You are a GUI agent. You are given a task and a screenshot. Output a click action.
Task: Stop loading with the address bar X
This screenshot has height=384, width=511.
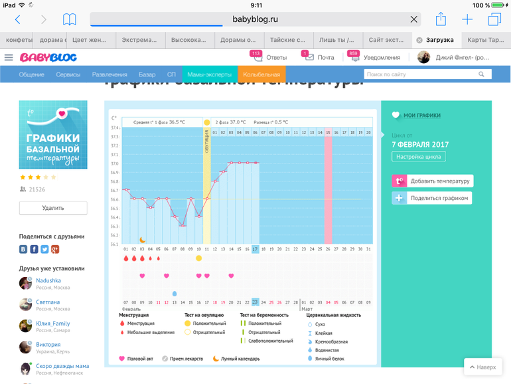coord(414,20)
